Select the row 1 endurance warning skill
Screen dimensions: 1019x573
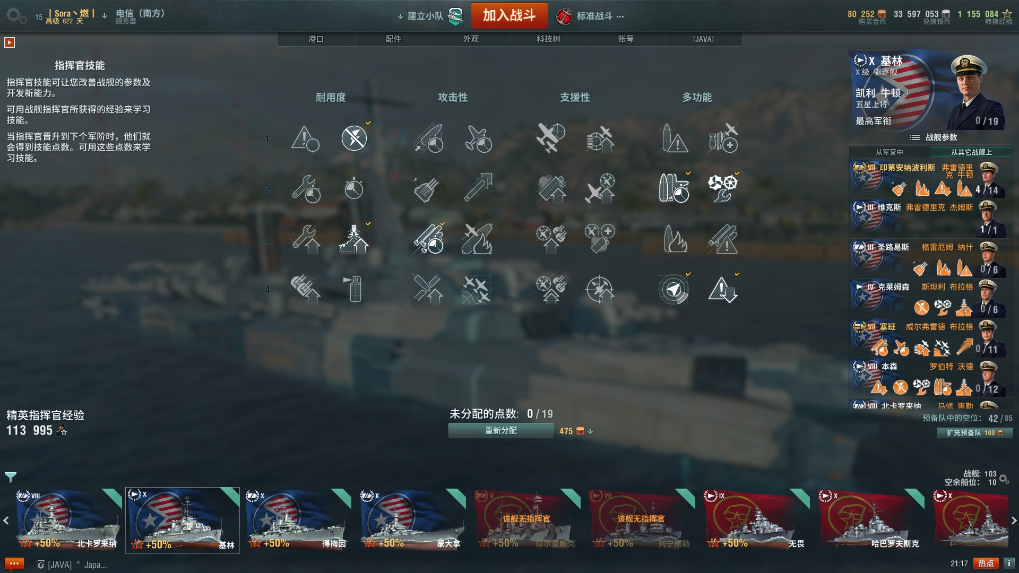tap(306, 138)
